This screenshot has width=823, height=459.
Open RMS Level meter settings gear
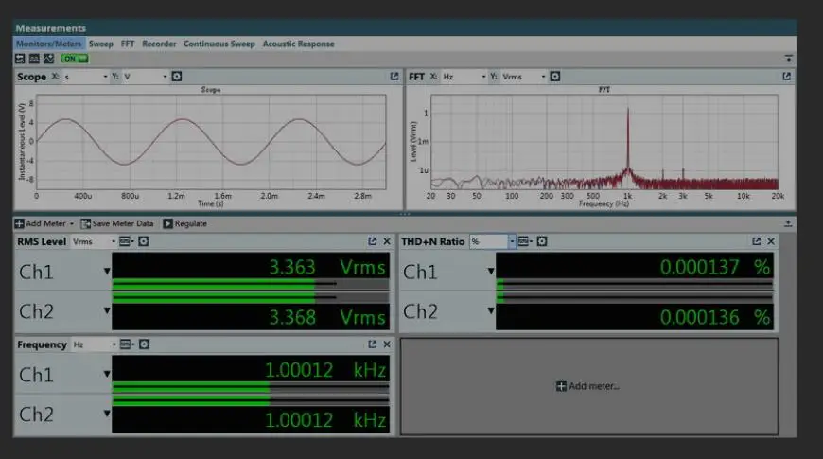(x=143, y=241)
